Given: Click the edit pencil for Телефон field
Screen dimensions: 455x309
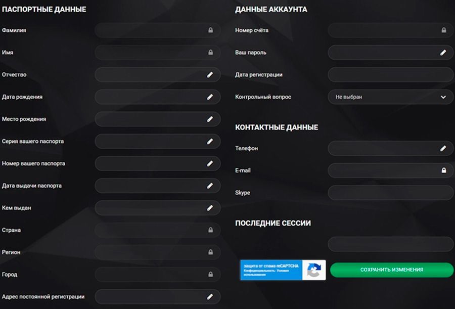Looking at the screenshot, I should 443,148.
